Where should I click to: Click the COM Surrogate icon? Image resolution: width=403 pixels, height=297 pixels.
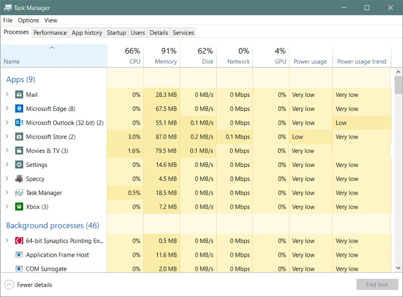coord(19,269)
